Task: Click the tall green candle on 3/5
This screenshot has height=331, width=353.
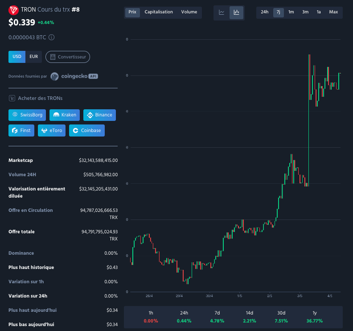Action: click(308, 120)
